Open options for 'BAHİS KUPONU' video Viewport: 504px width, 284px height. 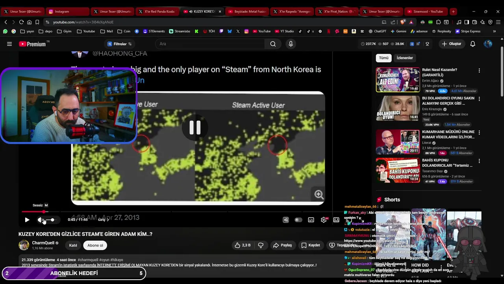pyautogui.click(x=479, y=161)
